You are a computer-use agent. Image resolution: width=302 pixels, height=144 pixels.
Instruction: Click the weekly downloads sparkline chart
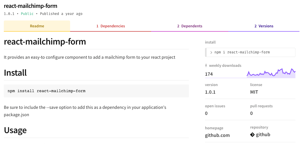coord(271,73)
